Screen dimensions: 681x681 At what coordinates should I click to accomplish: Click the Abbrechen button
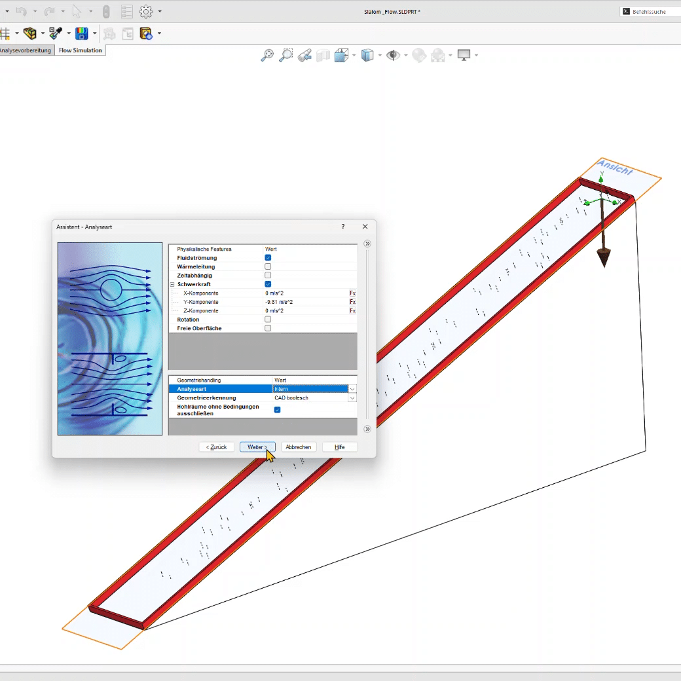(x=299, y=447)
